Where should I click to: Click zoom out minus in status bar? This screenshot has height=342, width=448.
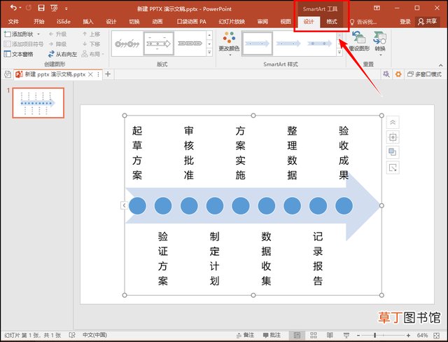point(358,336)
